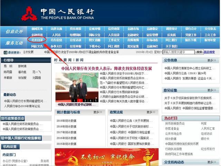
Task: Select 音频视频 navigation link
Action: click(x=133, y=40)
